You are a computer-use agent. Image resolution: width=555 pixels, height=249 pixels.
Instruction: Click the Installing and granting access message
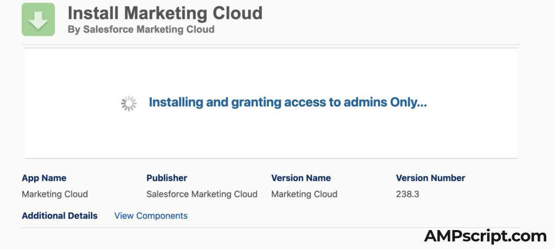point(288,103)
